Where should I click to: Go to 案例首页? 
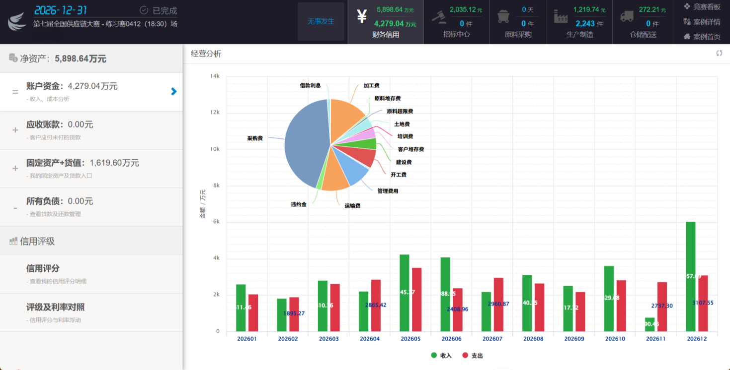(702, 36)
